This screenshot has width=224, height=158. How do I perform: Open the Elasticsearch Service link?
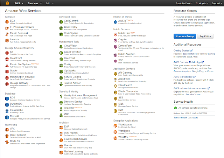[76, 139]
